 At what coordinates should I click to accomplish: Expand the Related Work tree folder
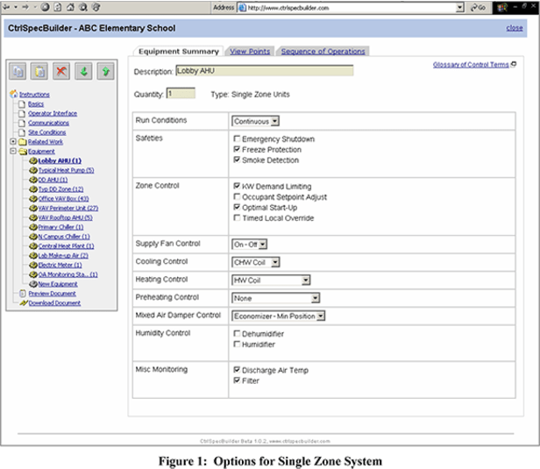[x=12, y=142]
